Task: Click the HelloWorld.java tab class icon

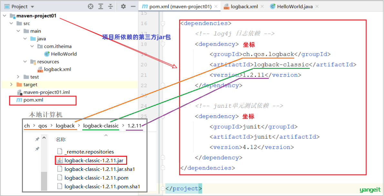Action: point(272,7)
